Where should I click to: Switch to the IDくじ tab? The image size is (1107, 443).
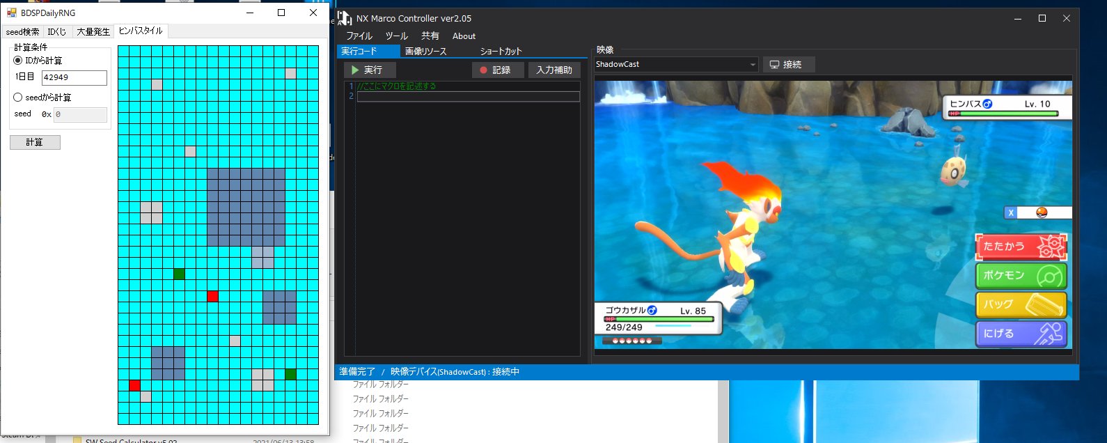tap(57, 32)
